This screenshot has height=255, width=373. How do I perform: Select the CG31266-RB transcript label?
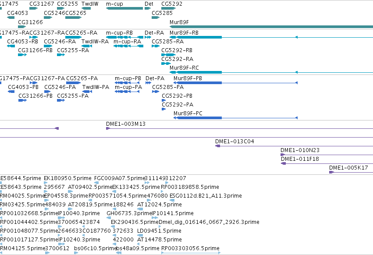35,50
